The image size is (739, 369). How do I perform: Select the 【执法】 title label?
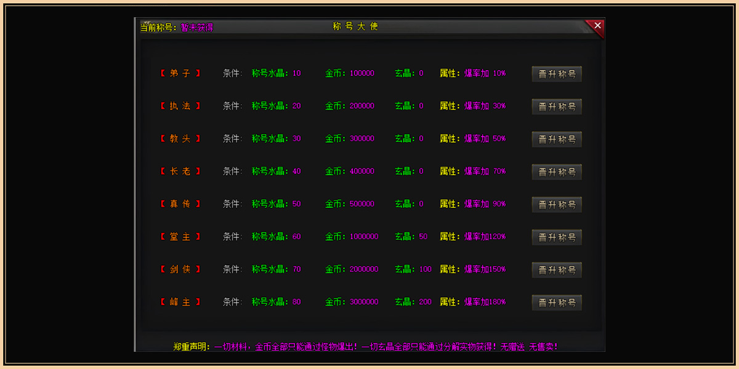pos(180,106)
